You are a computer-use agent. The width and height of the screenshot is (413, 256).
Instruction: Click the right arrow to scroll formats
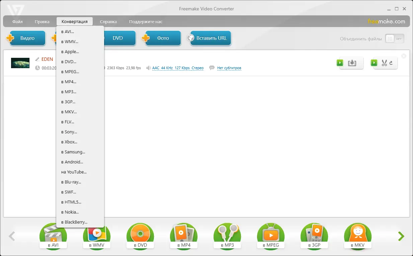coord(401,236)
